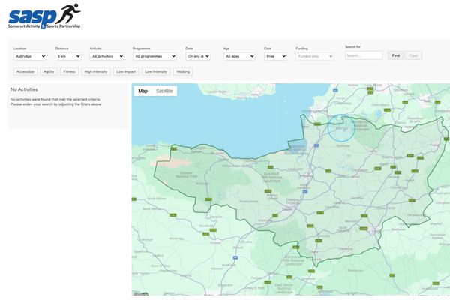Open the Age dropdown showing All ages
Viewport: 450px width, 300px height.
point(239,56)
